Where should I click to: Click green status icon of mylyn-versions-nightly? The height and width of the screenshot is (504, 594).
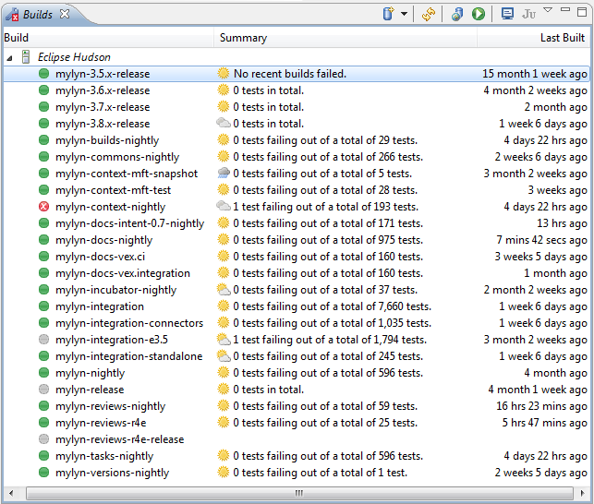pos(44,473)
